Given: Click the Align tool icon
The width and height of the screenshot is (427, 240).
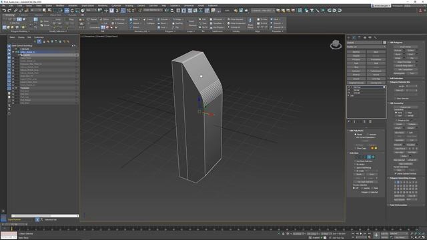Looking at the screenshot, I should click(172, 11).
